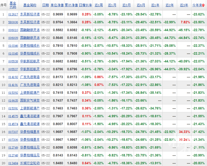Sort funds by 近3年 header
The image size is (207, 166).
(x=184, y=5)
